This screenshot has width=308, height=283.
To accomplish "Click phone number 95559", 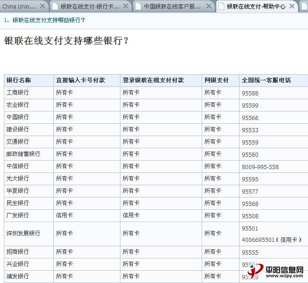I will (250, 142).
